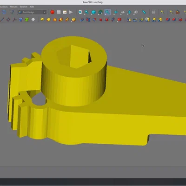Image resolution: width=186 pixels, height=186 pixels.
Task: Click the refresh recompute icon
Action: [4, 12]
